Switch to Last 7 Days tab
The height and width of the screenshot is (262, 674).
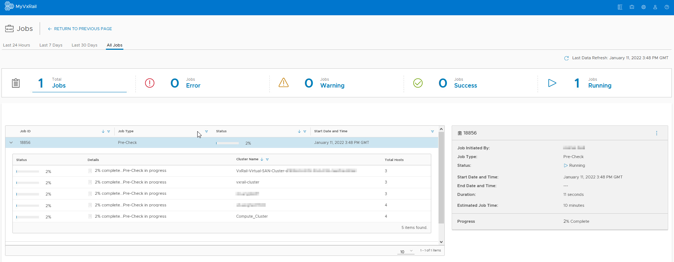[x=51, y=45]
